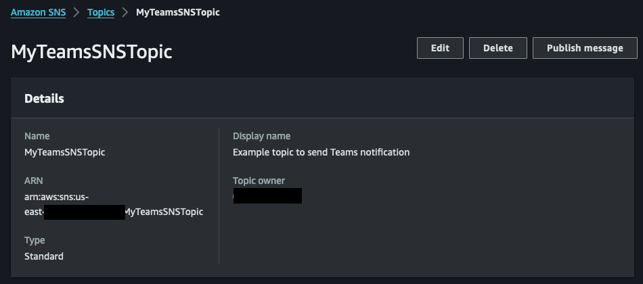
Task: Click the Edit button
Action: pos(440,48)
